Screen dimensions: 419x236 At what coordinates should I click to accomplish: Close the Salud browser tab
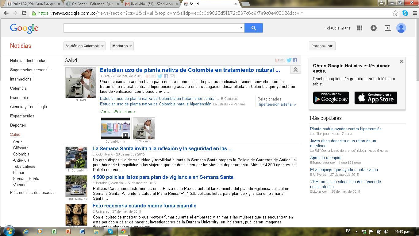tap(236, 4)
